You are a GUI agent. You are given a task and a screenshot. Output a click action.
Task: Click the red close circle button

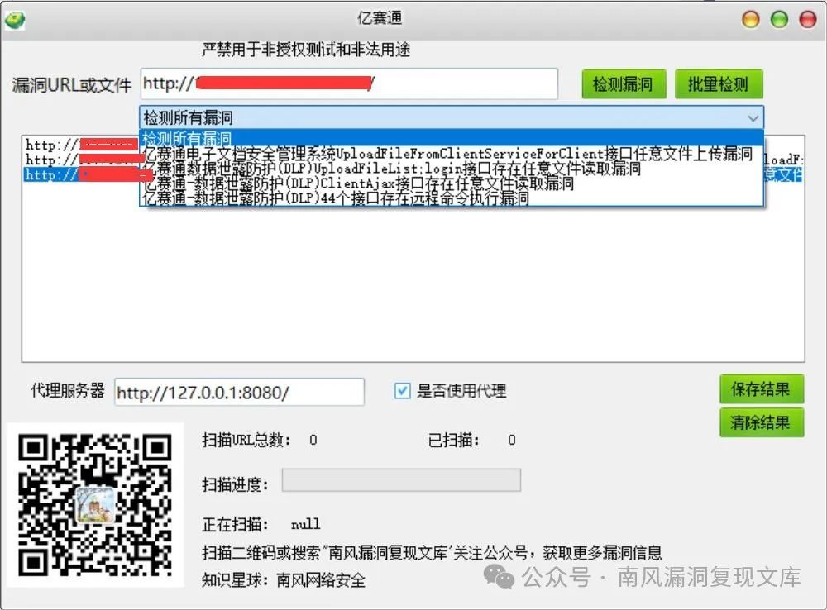[x=807, y=20]
